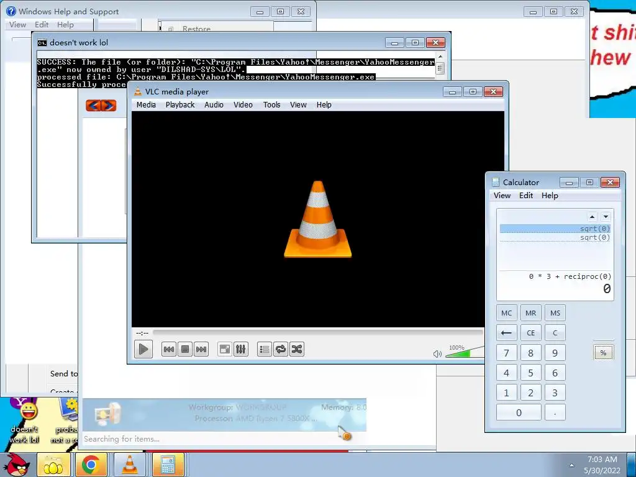Toggle VLC loop mode
This screenshot has width=636, height=477.
tap(280, 349)
